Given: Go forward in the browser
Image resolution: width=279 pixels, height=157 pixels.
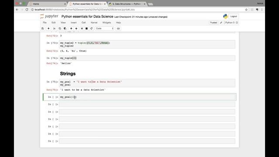Looking at the screenshot, I should [22, 10].
